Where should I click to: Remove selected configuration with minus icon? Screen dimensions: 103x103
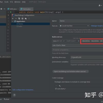click(x=16, y=19)
